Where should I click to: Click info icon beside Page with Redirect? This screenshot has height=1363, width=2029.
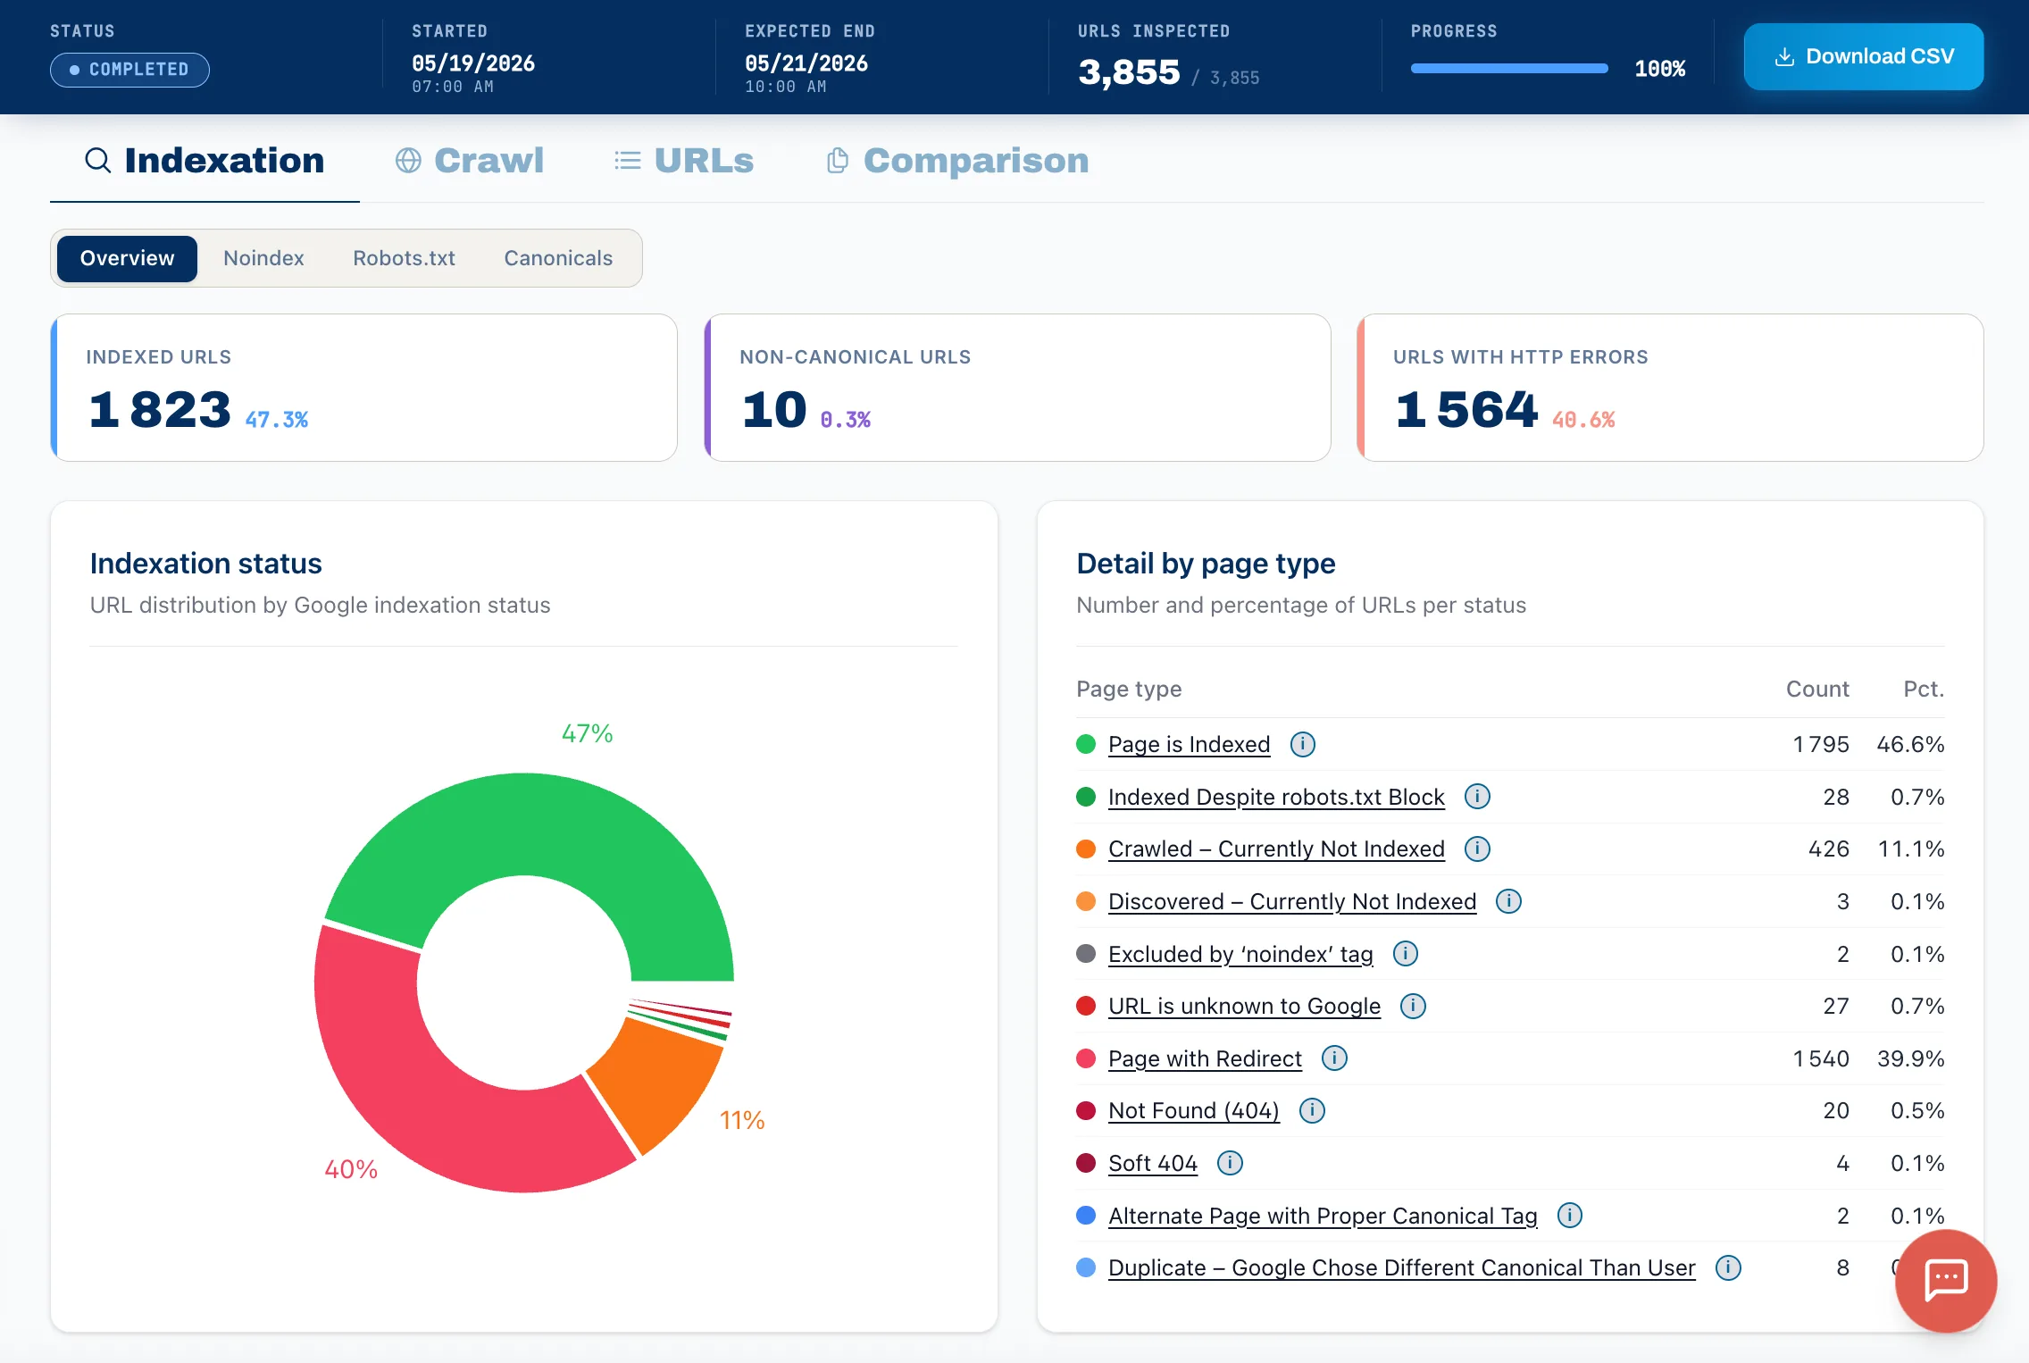1334,1058
